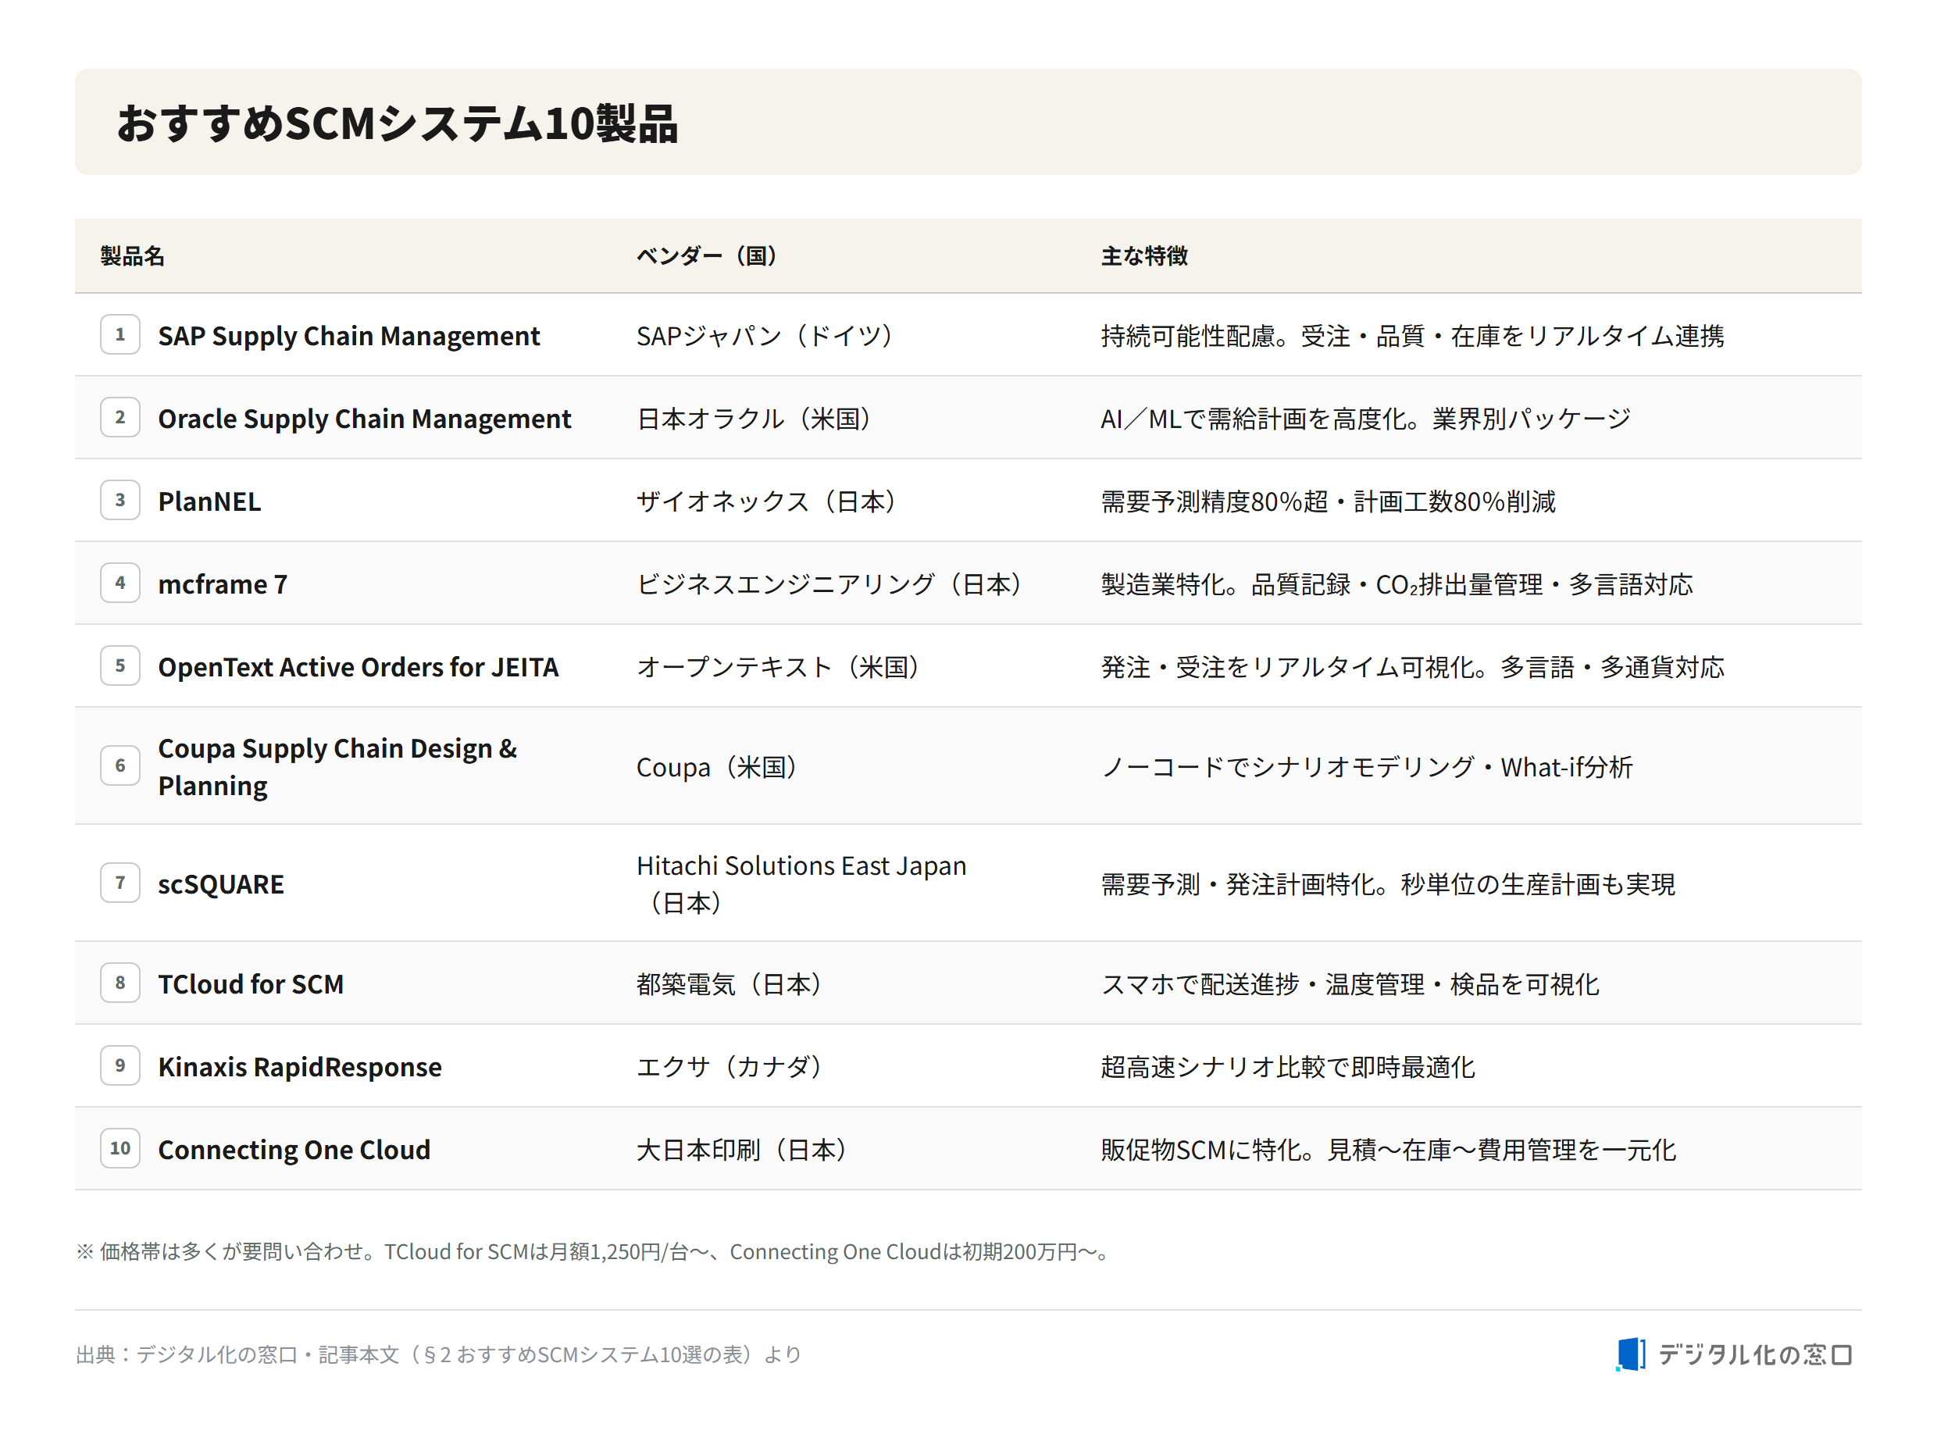Select Oracle Supply Chain Management product name
This screenshot has height=1445, width=1937.
[x=365, y=419]
